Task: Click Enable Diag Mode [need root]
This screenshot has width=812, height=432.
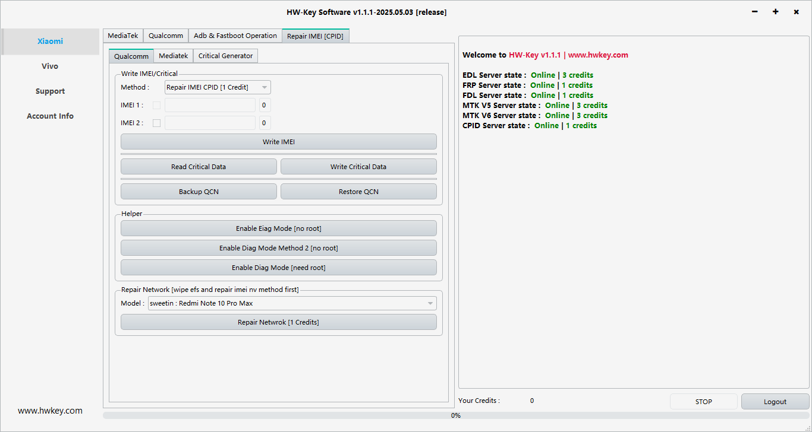Action: click(x=279, y=268)
